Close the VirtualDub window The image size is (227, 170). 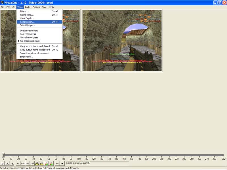[224, 3]
